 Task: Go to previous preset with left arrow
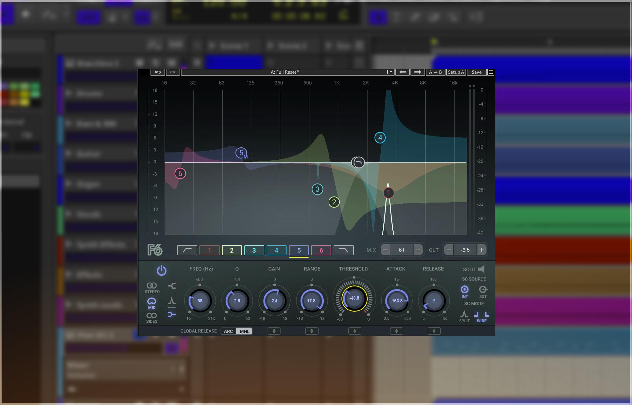click(402, 72)
